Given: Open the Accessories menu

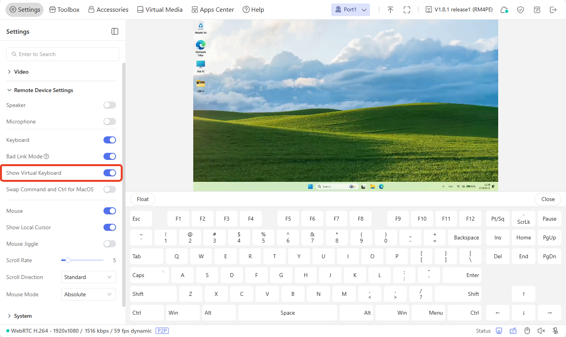Looking at the screenshot, I should coord(108,10).
